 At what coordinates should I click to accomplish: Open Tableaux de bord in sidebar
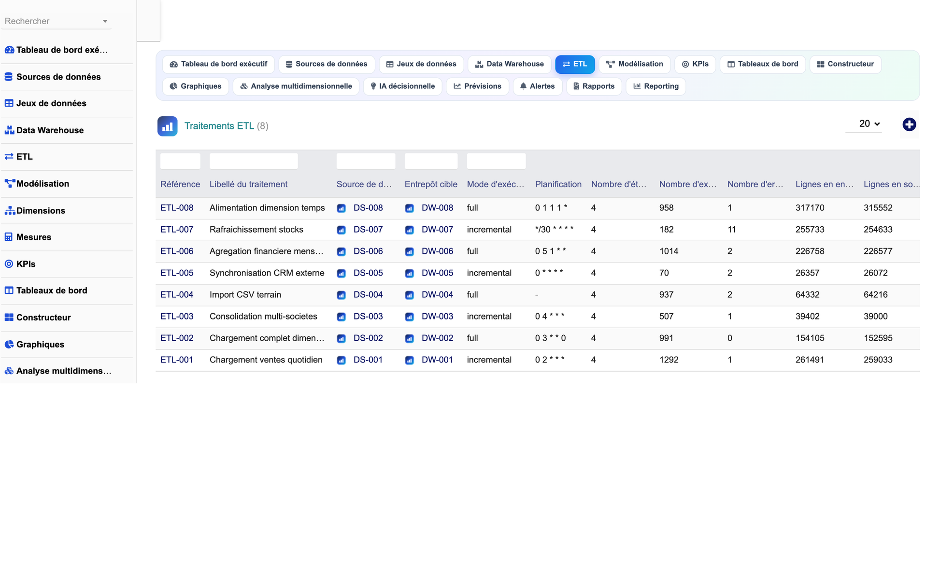click(67, 290)
